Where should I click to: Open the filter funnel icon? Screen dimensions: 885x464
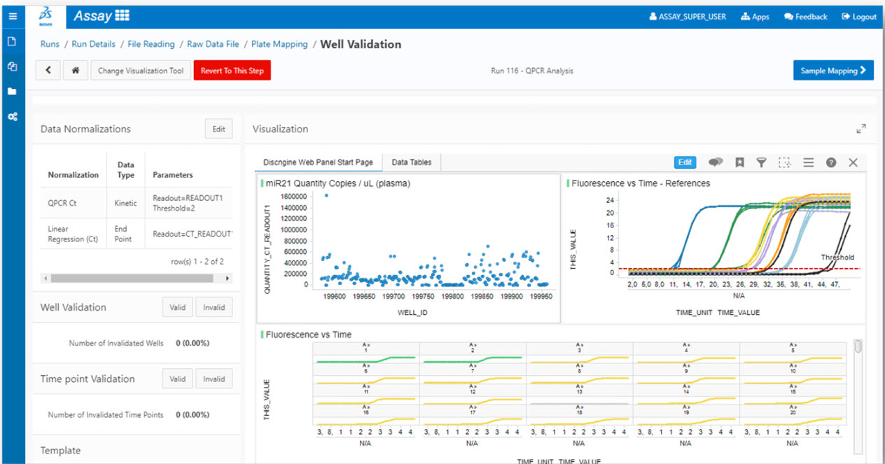tap(761, 162)
